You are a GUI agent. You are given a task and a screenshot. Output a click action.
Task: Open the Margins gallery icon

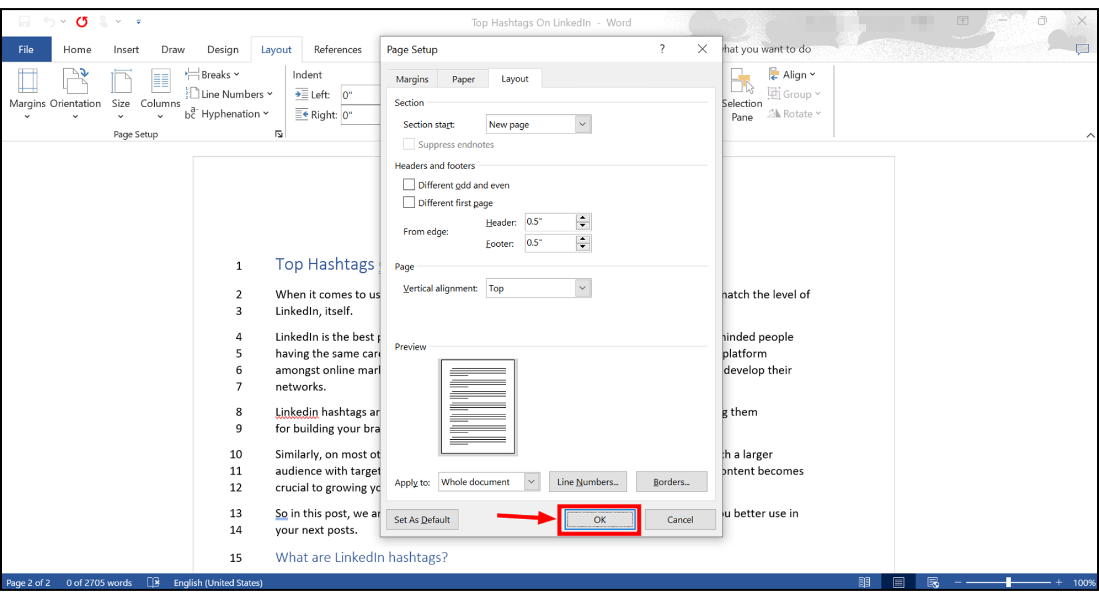tap(27, 82)
